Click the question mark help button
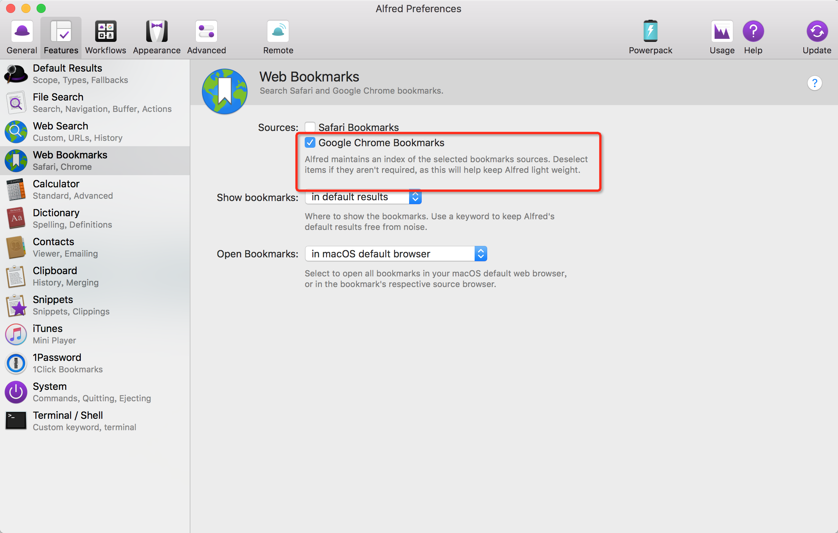 click(x=814, y=83)
